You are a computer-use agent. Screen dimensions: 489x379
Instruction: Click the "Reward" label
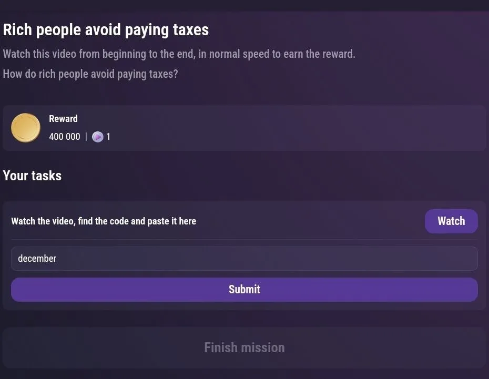coord(63,119)
